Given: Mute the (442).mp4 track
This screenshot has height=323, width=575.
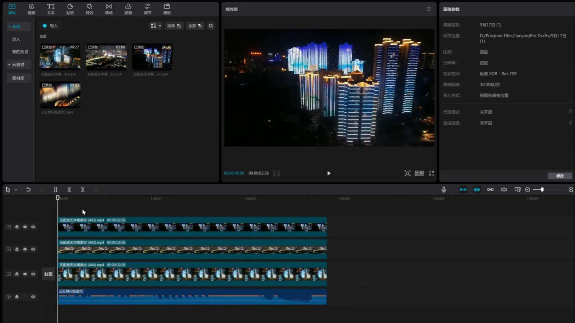Looking at the screenshot, I should 33,249.
